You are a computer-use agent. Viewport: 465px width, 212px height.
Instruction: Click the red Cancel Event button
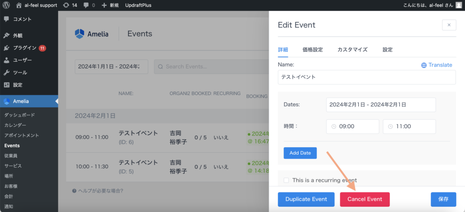tap(365, 199)
